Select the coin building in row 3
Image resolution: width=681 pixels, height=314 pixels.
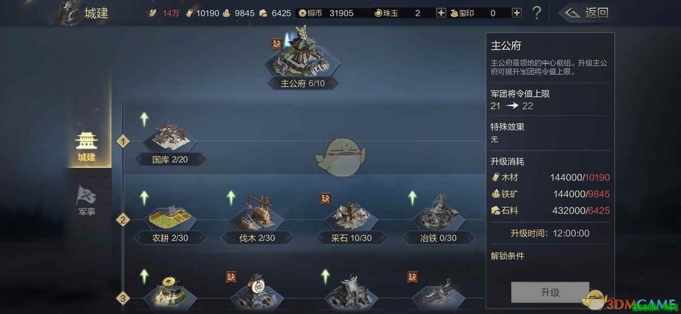(170, 294)
